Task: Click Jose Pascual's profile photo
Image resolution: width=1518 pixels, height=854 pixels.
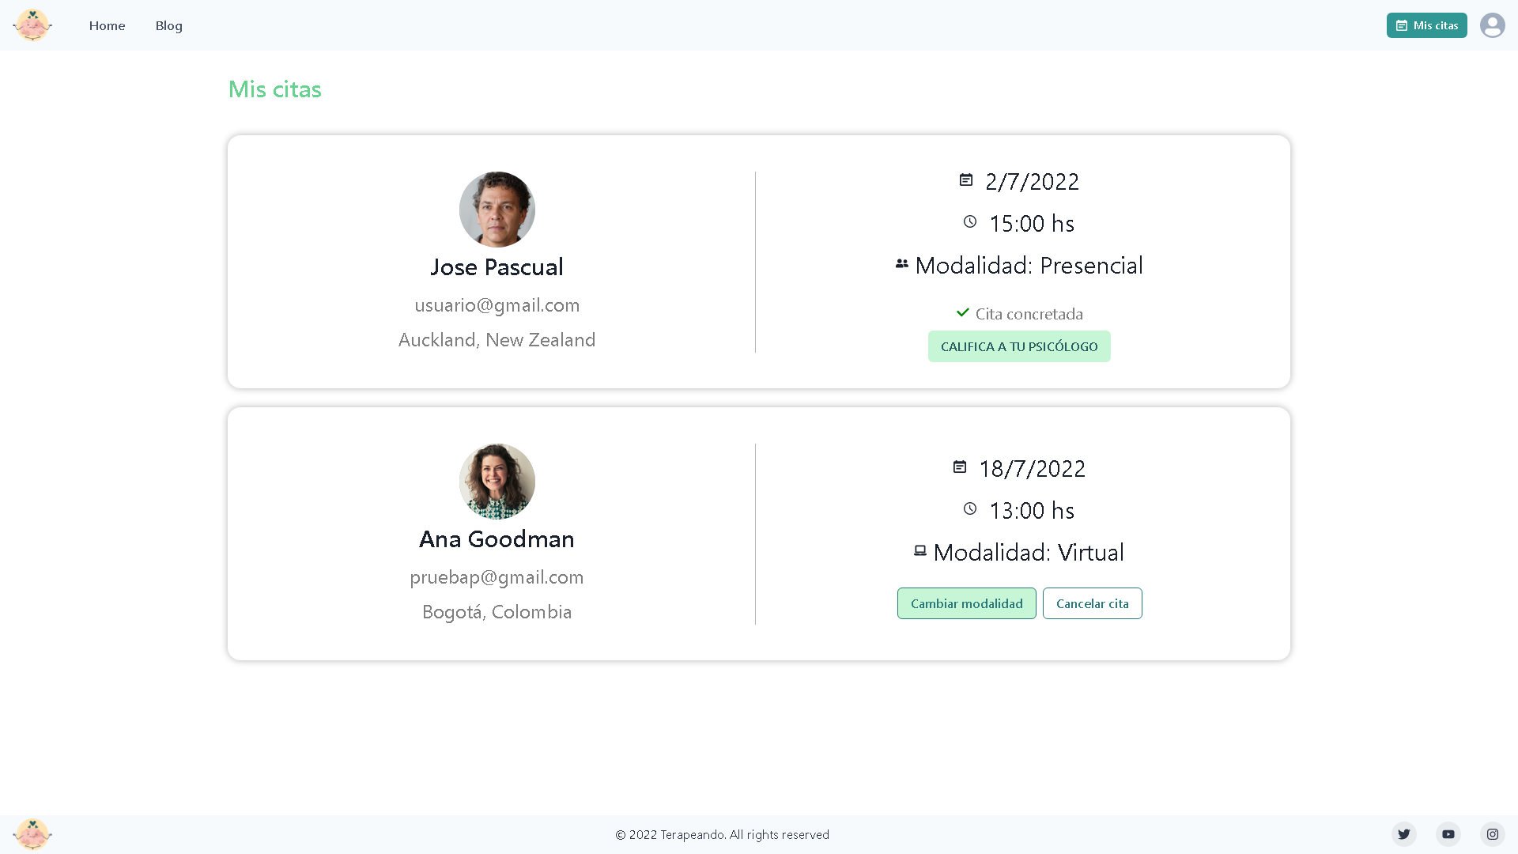Action: click(497, 210)
